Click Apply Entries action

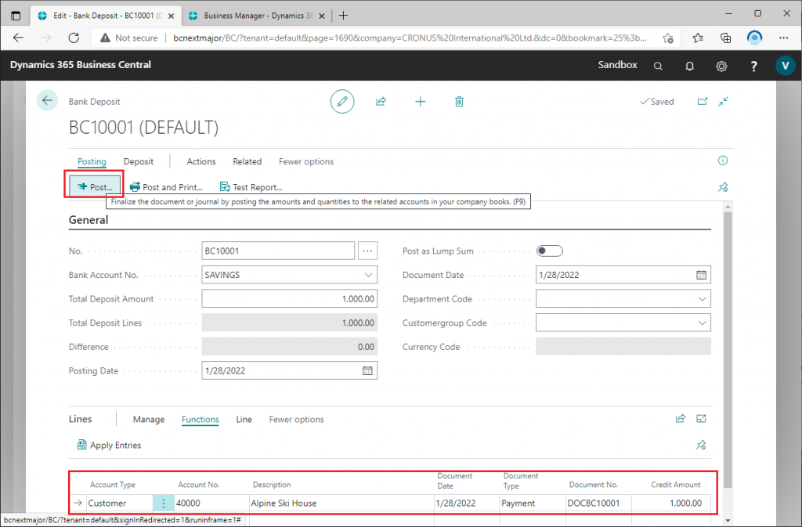(x=109, y=445)
